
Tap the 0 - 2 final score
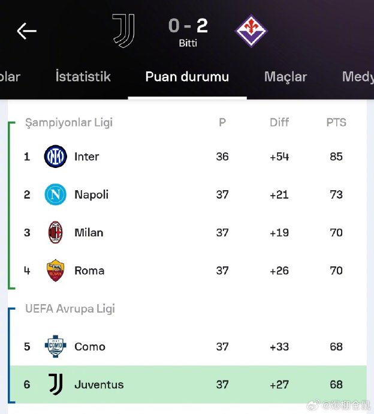coord(188,26)
